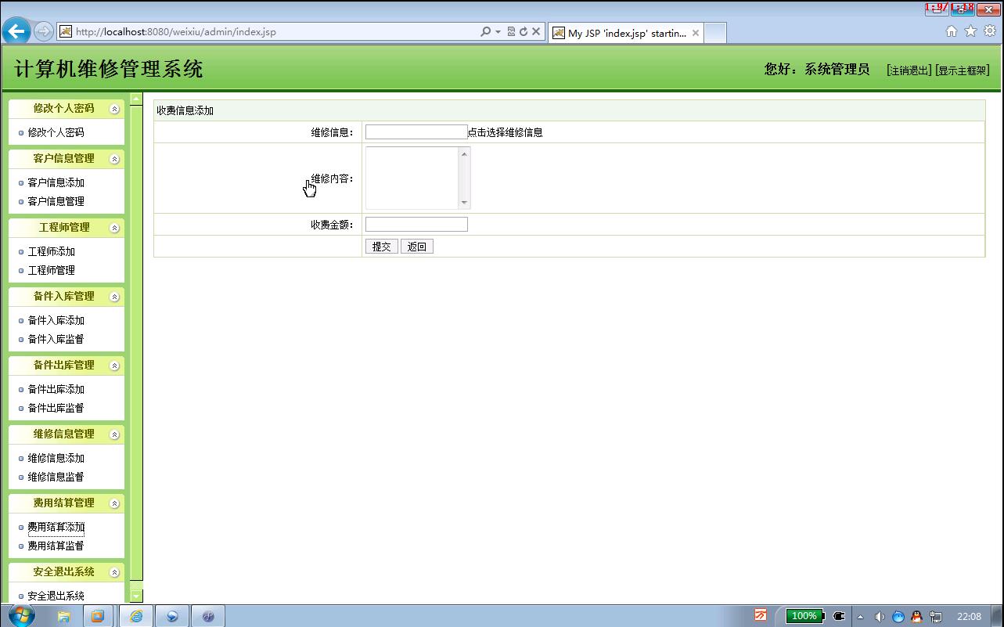Click the sidebar scrollbar up arrow
The width and height of the screenshot is (1004, 627).
pyautogui.click(x=136, y=99)
